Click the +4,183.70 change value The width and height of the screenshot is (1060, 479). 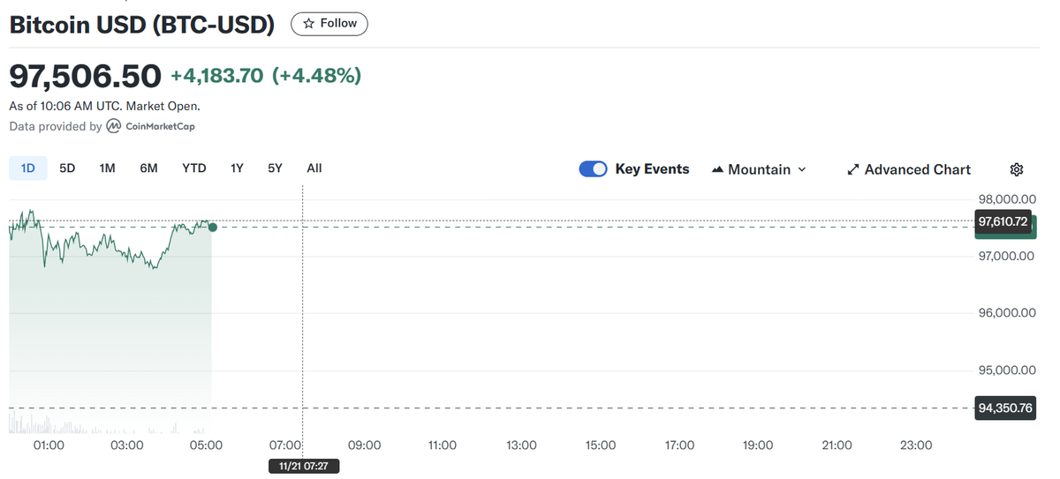point(217,76)
